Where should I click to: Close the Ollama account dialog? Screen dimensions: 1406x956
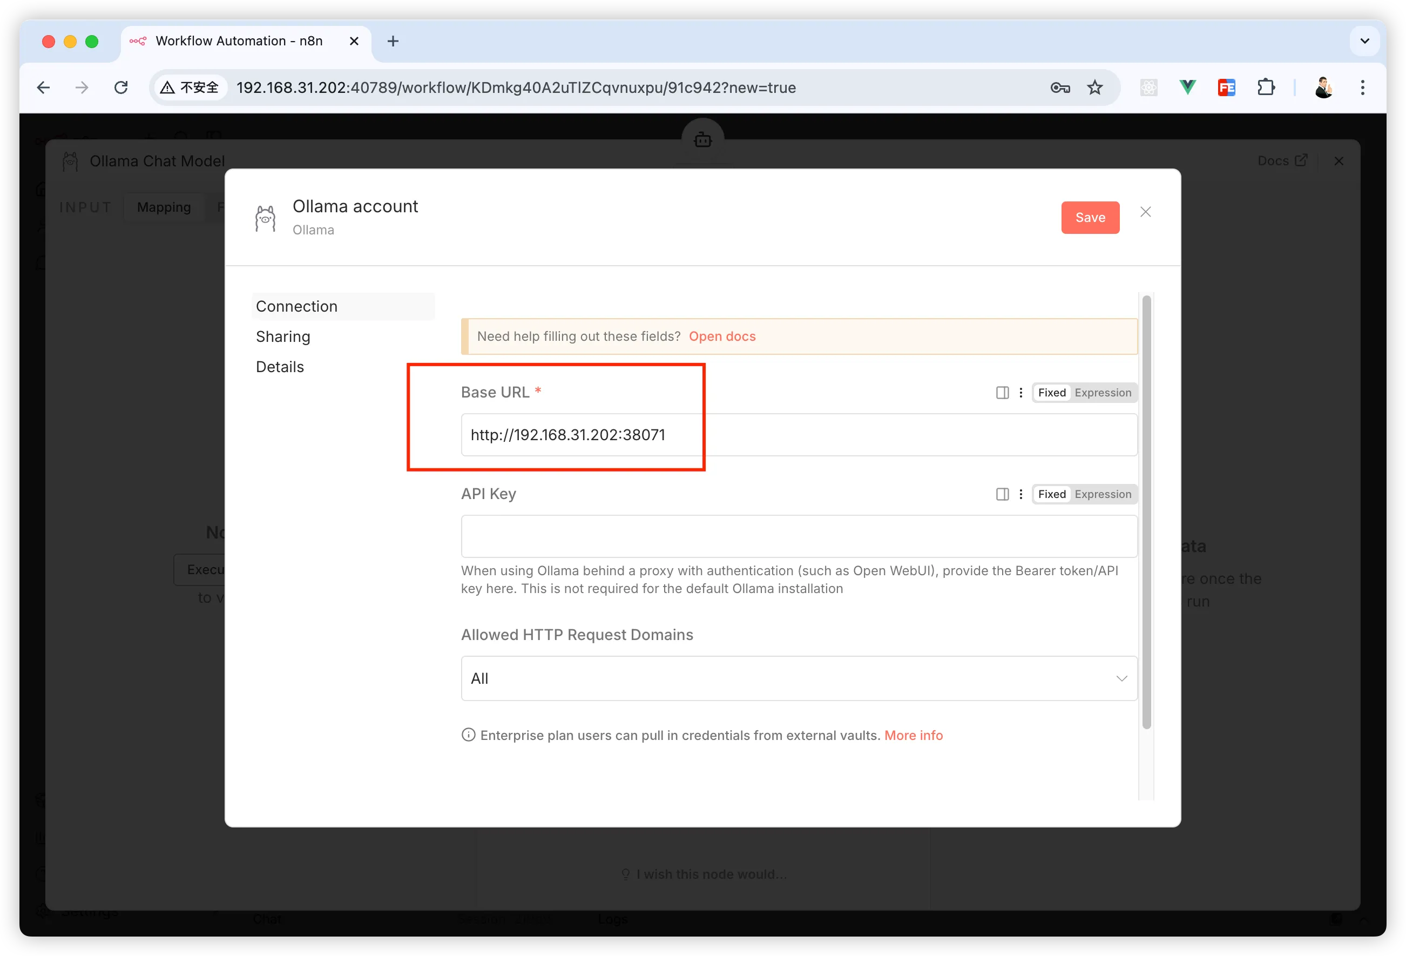coord(1145,212)
